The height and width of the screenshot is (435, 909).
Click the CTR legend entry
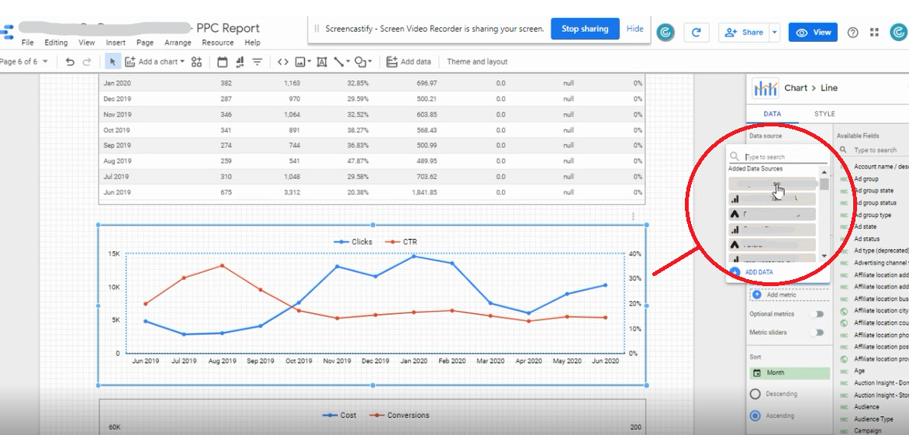pyautogui.click(x=401, y=242)
